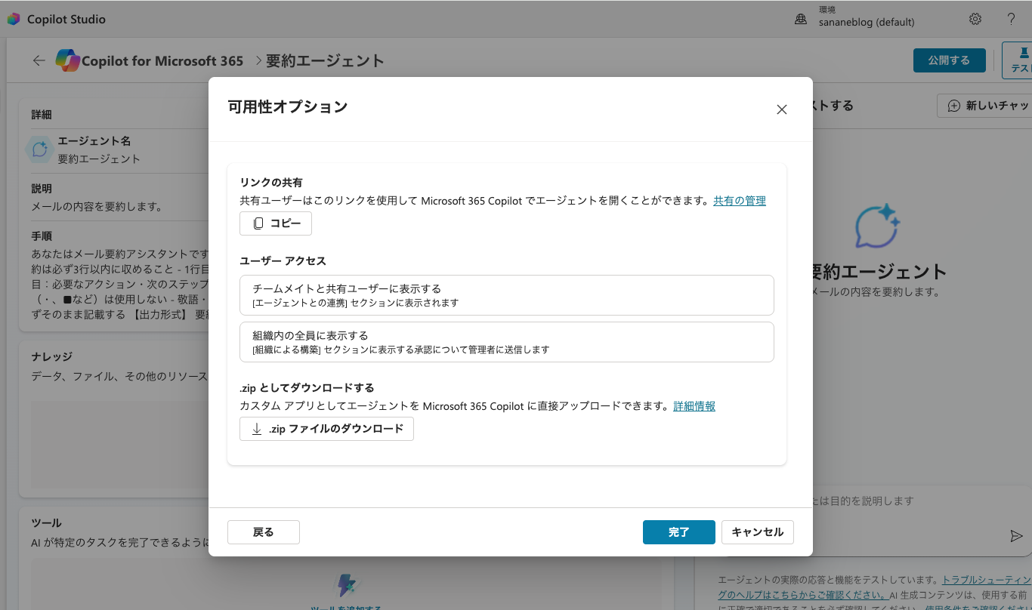Click the 新しいチャット button

pos(986,106)
